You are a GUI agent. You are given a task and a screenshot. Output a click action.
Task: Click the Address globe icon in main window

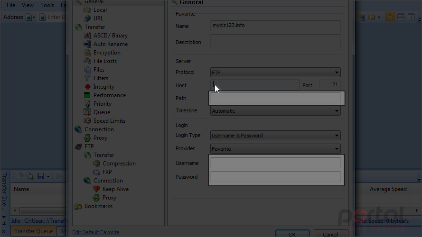28,18
